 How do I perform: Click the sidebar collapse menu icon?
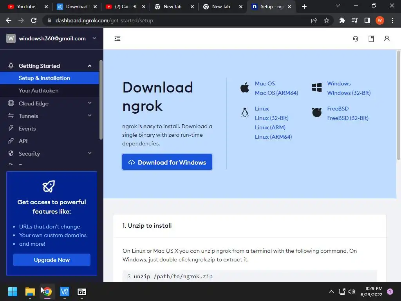pos(117,38)
